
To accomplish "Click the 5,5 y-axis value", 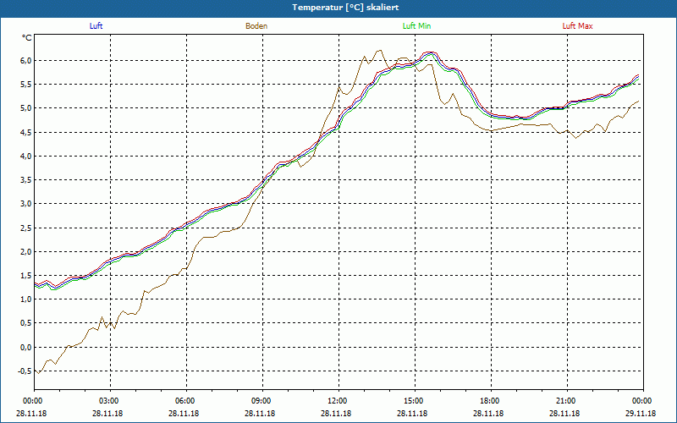I will coord(26,84).
